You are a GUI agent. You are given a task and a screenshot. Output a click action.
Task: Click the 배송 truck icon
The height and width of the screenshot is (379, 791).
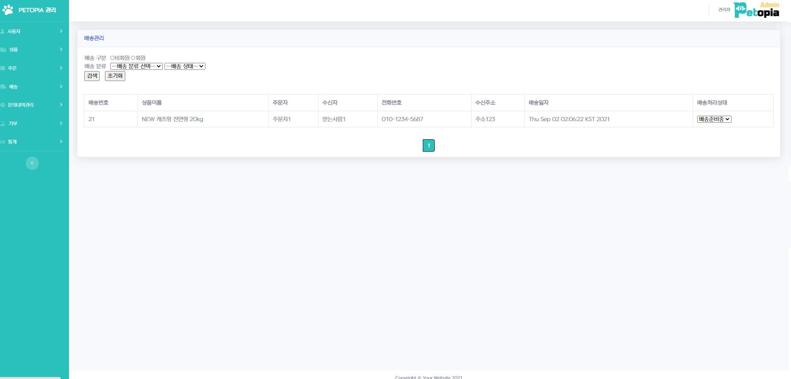point(3,87)
